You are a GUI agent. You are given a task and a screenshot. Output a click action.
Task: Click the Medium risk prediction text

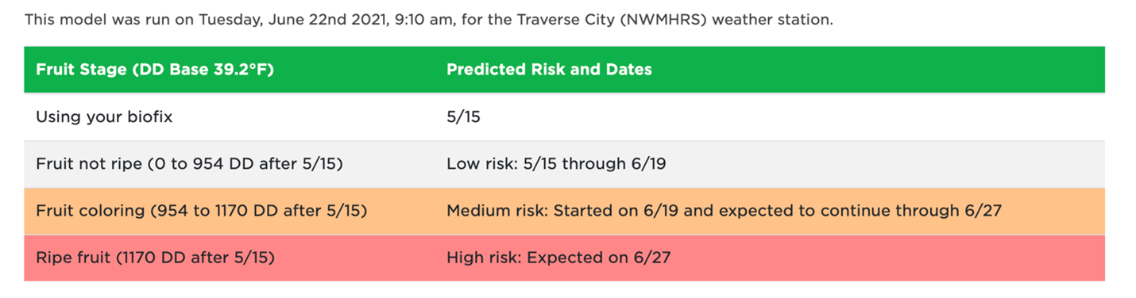(724, 211)
